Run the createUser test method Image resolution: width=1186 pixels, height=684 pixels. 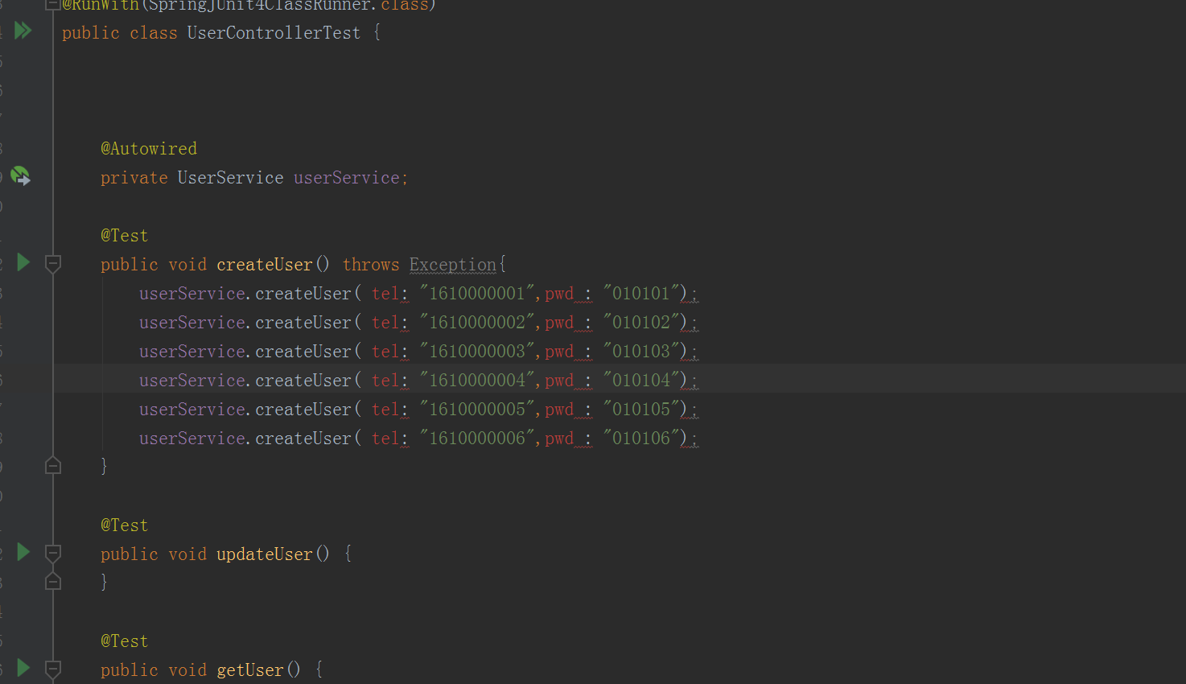click(x=22, y=262)
